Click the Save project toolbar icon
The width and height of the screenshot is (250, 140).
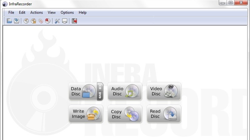[17, 21]
